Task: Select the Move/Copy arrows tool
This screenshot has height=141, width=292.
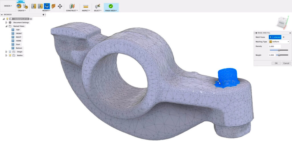Action: (x=60, y=6)
